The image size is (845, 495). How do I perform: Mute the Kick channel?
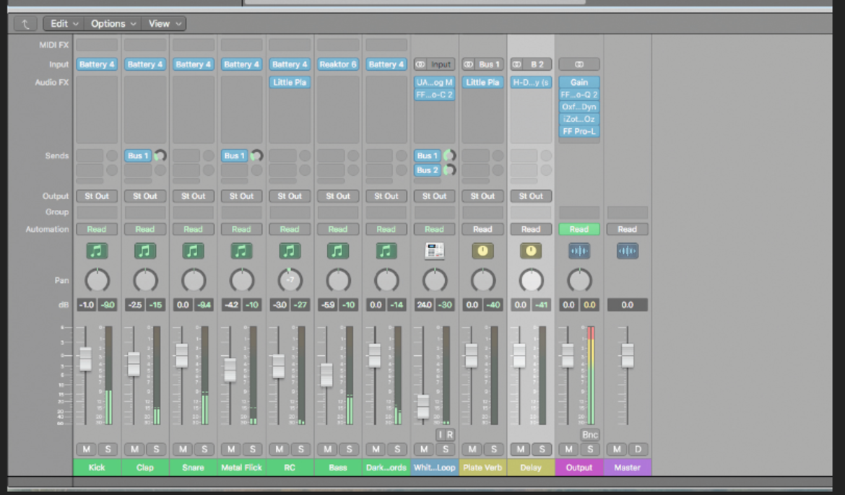[x=86, y=450]
